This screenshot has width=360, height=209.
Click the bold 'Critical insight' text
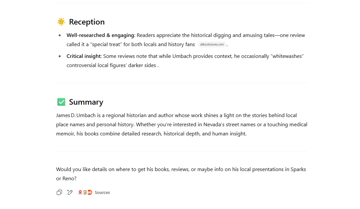point(84,56)
